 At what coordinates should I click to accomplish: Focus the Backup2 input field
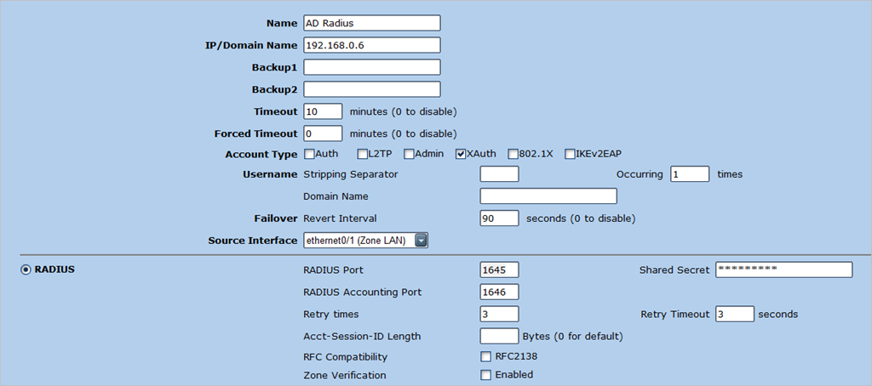(371, 89)
